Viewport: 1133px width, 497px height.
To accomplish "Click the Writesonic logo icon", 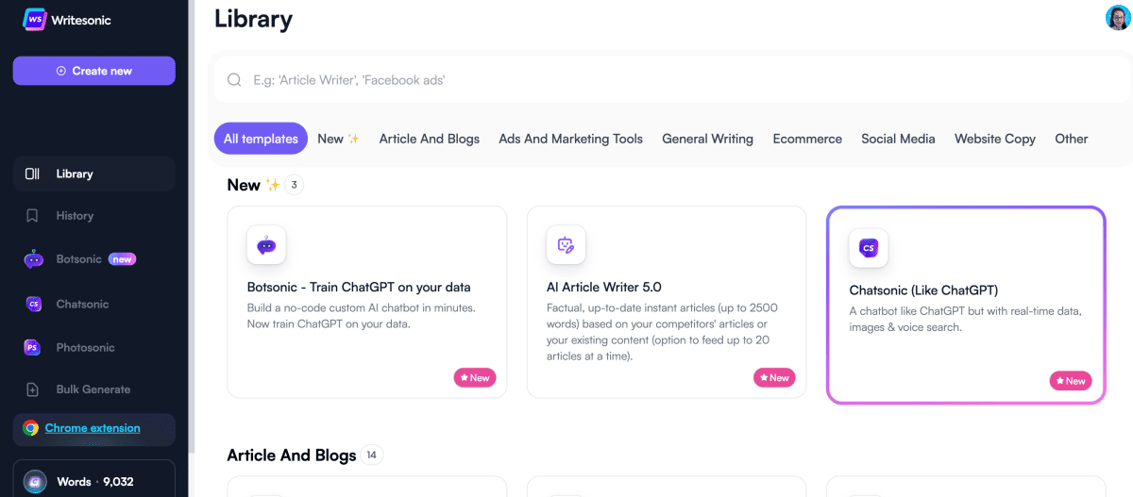I will [36, 20].
